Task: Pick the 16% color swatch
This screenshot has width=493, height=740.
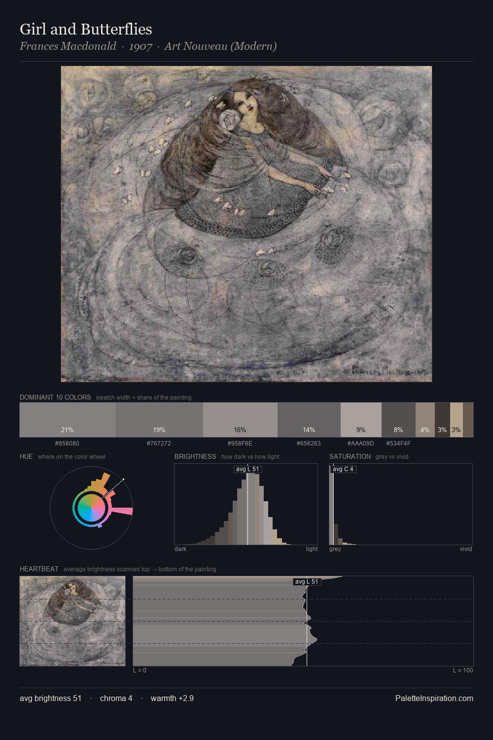Action: (x=240, y=420)
